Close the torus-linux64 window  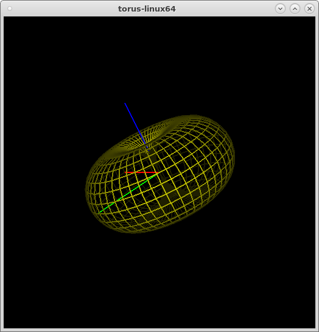(309, 9)
